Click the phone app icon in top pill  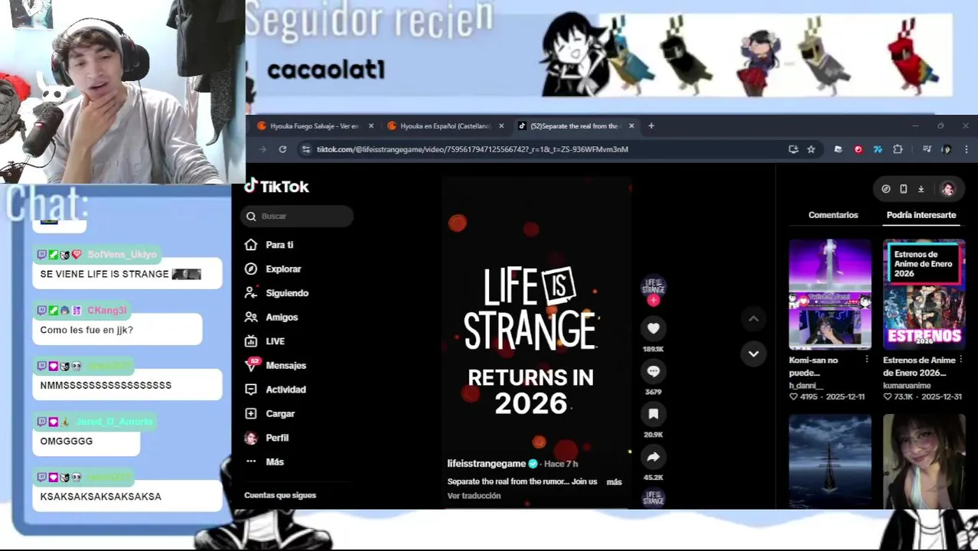click(x=903, y=189)
